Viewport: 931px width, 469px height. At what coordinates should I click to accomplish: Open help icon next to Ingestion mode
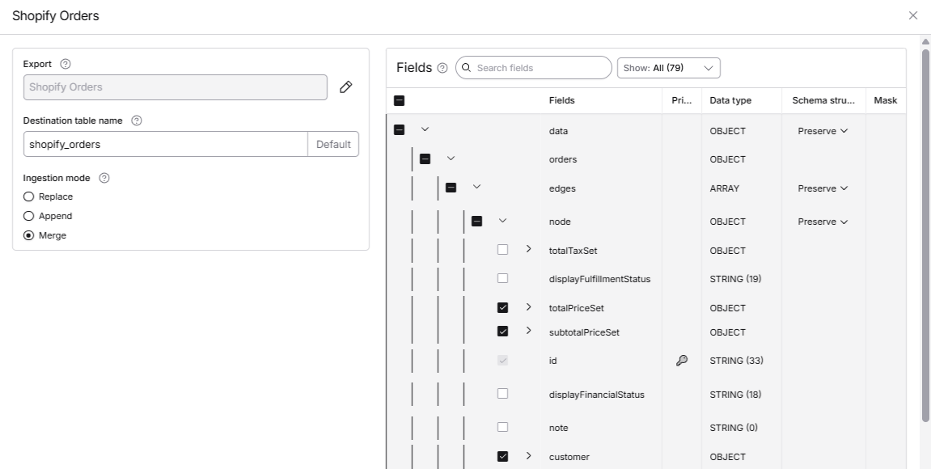104,178
